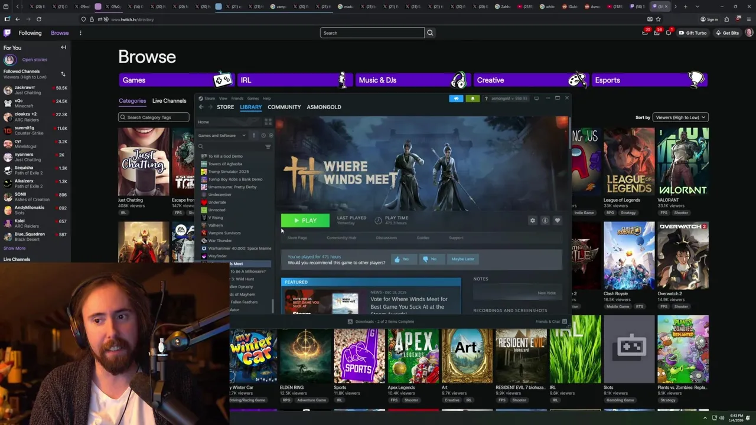The image size is (756, 425).
Task: Click the Twitch search magnifier button
Action: [430, 33]
